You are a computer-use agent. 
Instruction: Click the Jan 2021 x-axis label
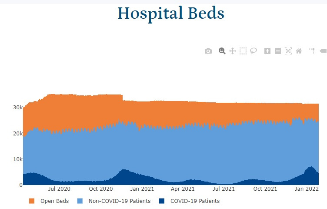click(x=142, y=189)
